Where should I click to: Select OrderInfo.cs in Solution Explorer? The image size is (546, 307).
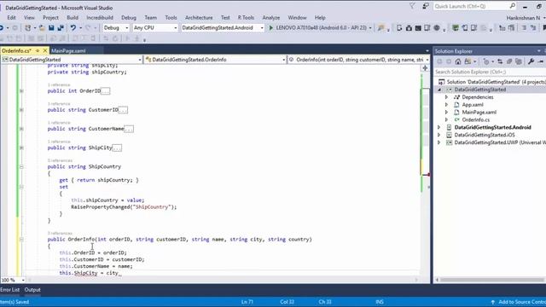pos(476,119)
